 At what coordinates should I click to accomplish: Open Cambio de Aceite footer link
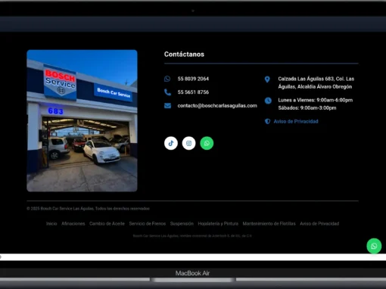coord(107,224)
